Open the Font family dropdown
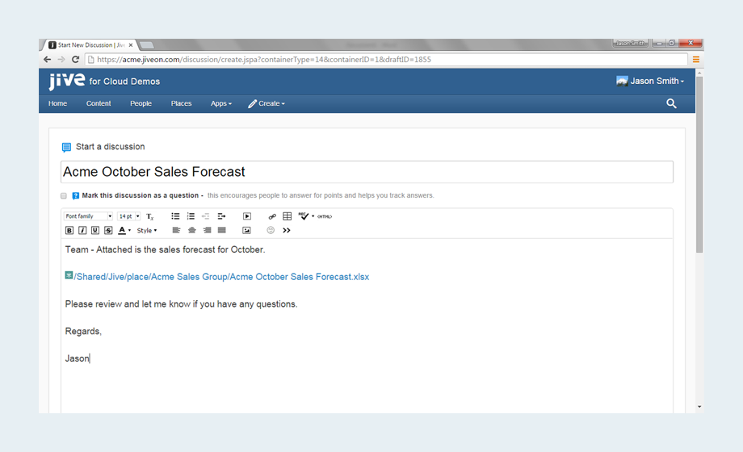This screenshot has width=743, height=452. (x=88, y=216)
